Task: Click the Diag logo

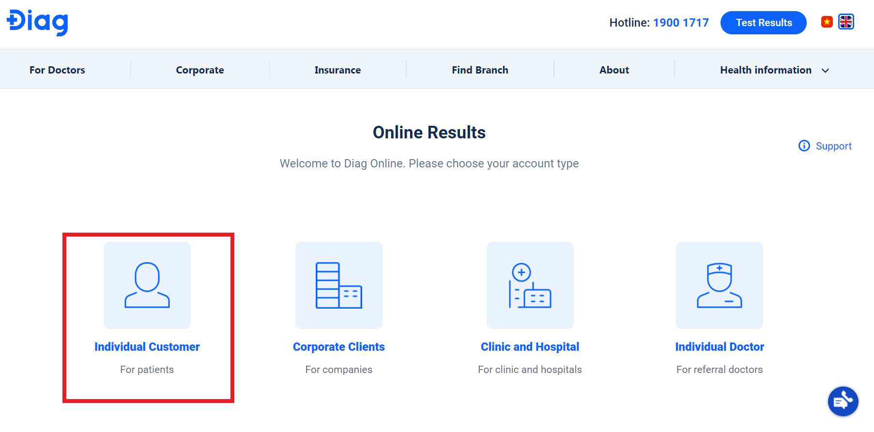Action: 37,22
